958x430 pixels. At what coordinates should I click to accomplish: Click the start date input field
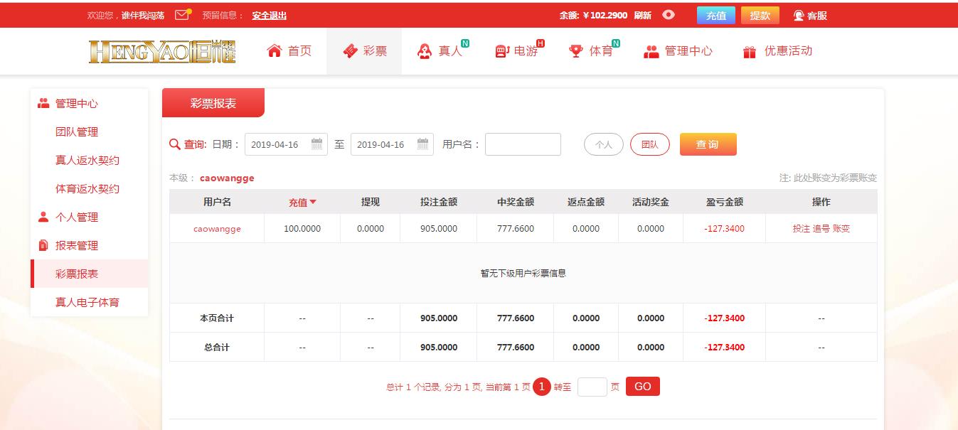(286, 144)
